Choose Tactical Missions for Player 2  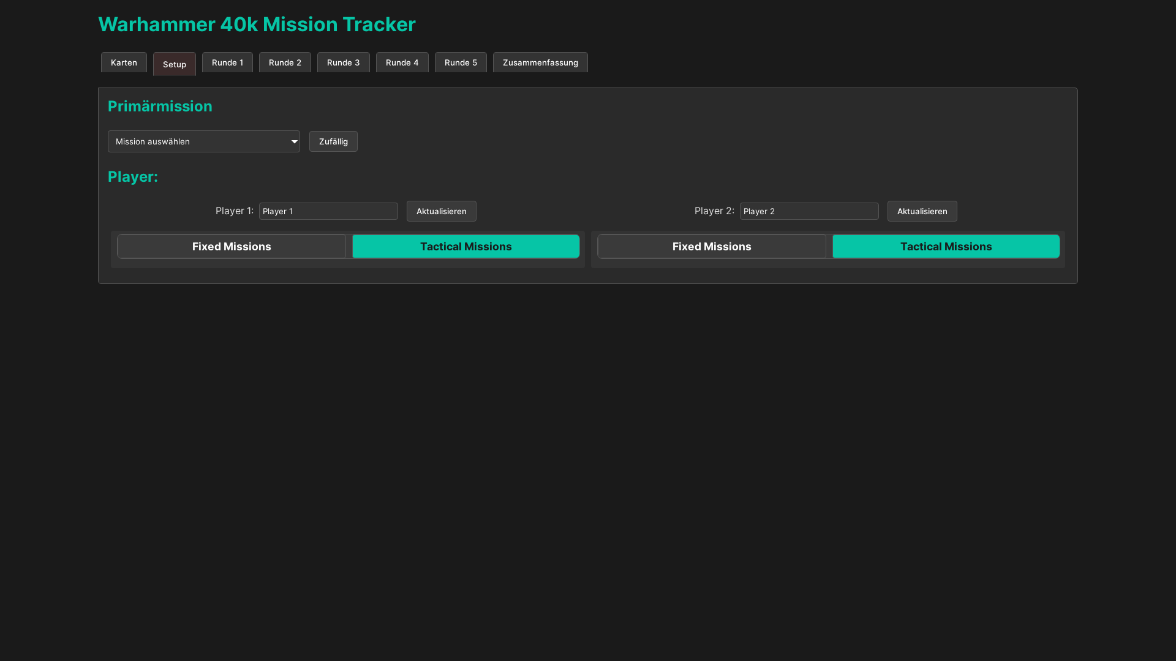(946, 247)
